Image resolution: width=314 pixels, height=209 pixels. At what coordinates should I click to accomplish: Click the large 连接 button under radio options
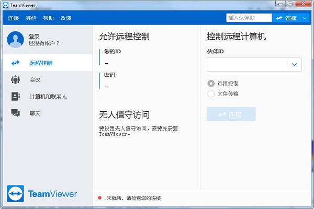pos(231,114)
